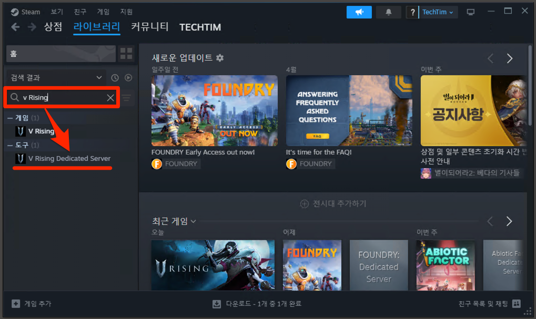Open 친구 목록 및 채팅
The image size is (536, 319).
point(489,304)
